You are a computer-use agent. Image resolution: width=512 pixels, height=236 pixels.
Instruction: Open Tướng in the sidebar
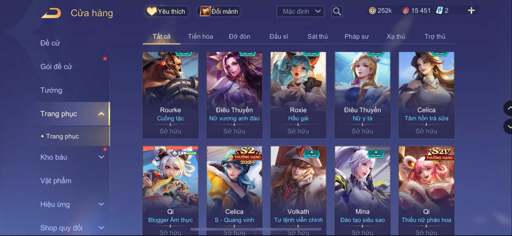tap(51, 90)
